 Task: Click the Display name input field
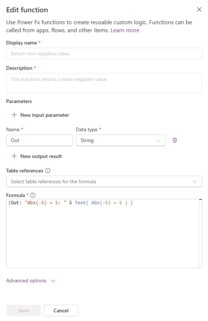click(x=104, y=54)
